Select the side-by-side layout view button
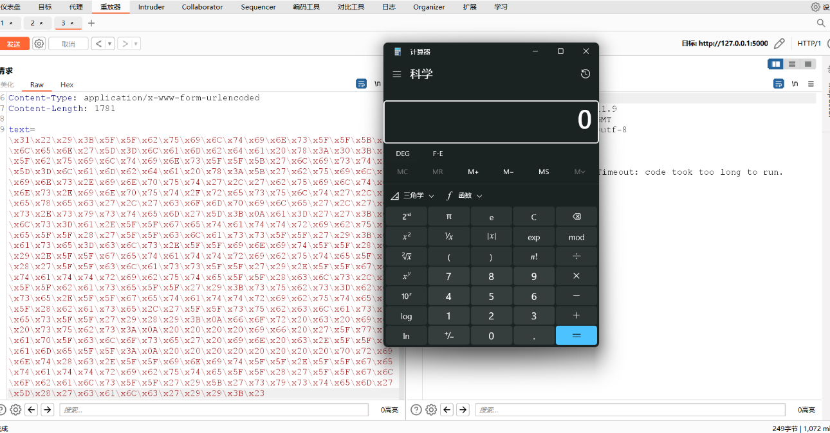 click(776, 64)
